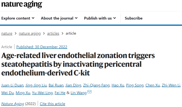Click author Bai Ruan's name
Viewport: 182px width, 107px height.
pyautogui.click(x=56, y=85)
